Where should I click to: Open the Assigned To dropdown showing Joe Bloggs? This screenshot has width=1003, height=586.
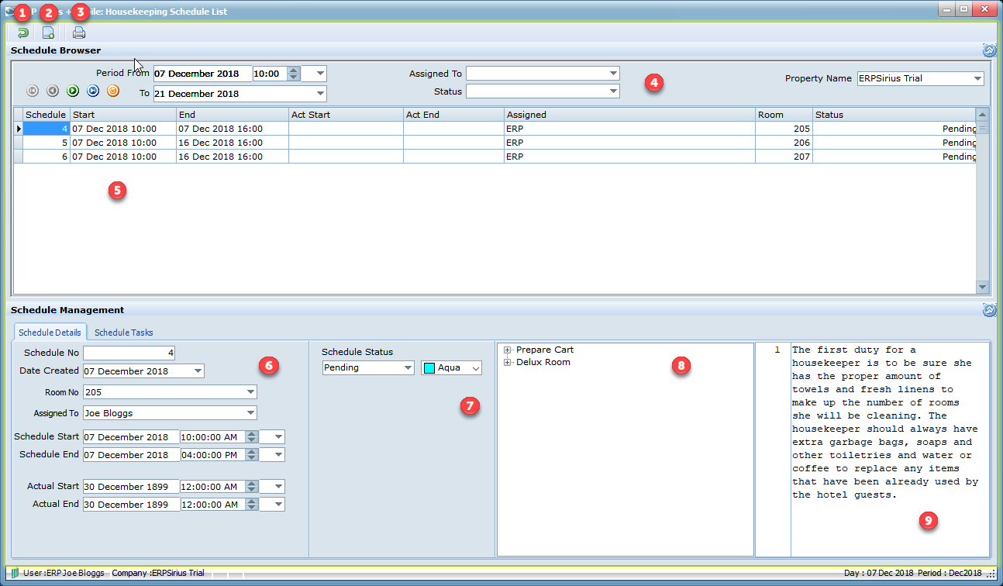250,413
